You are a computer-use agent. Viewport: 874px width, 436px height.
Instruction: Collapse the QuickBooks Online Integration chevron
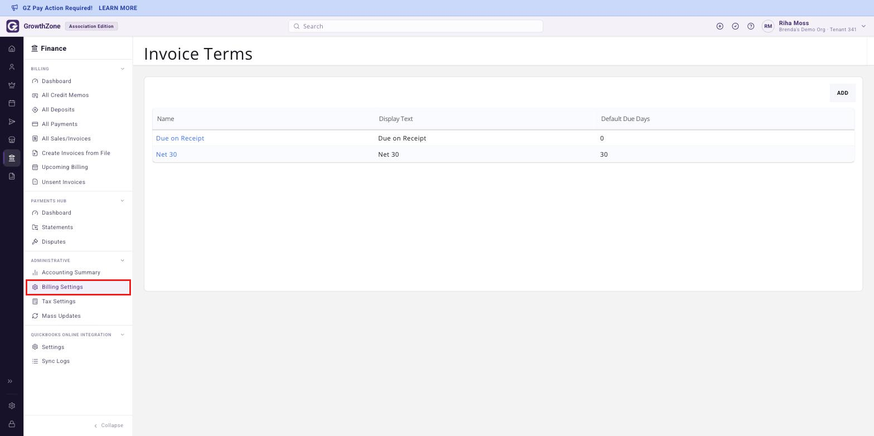point(123,335)
